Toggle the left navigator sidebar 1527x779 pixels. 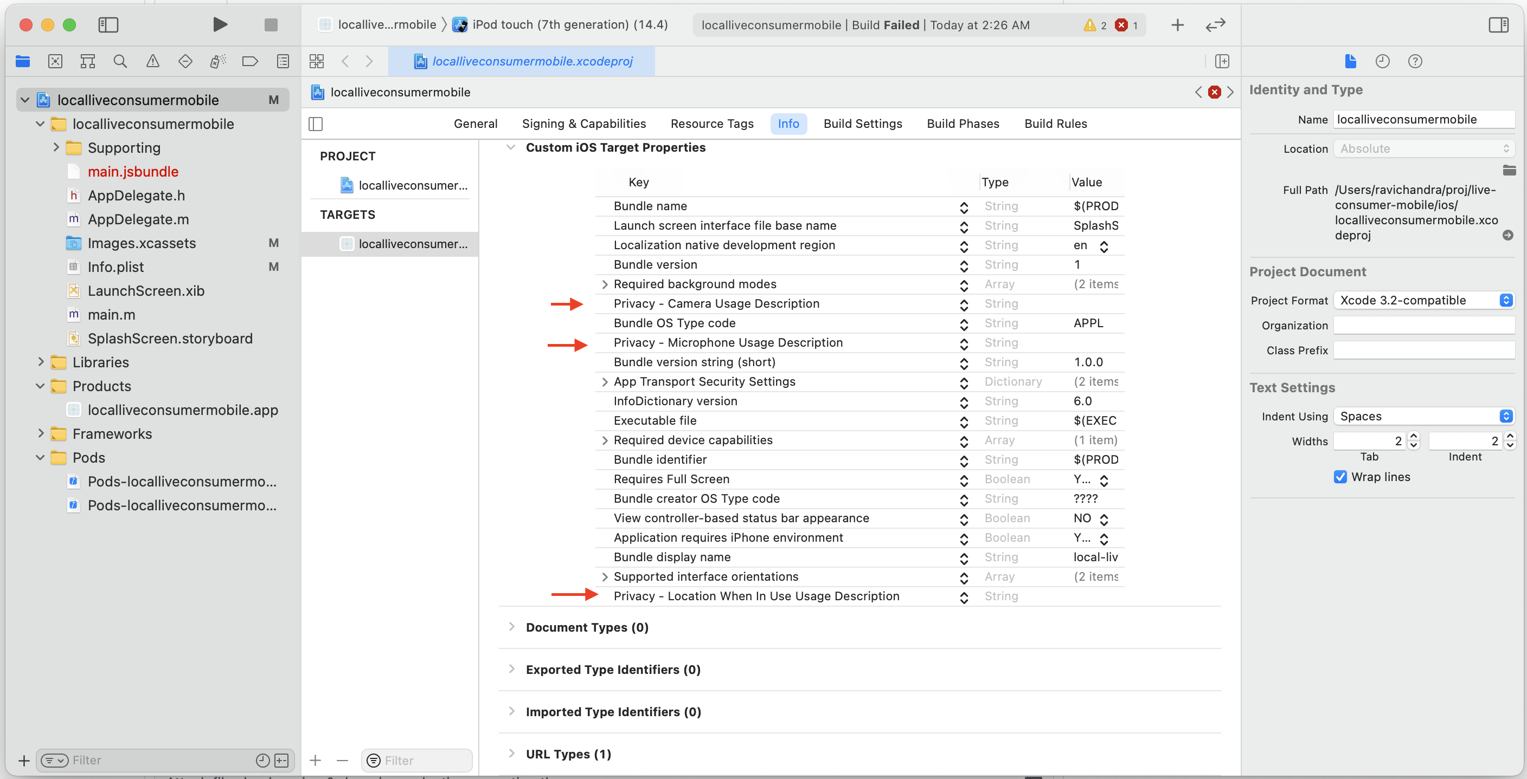point(108,25)
